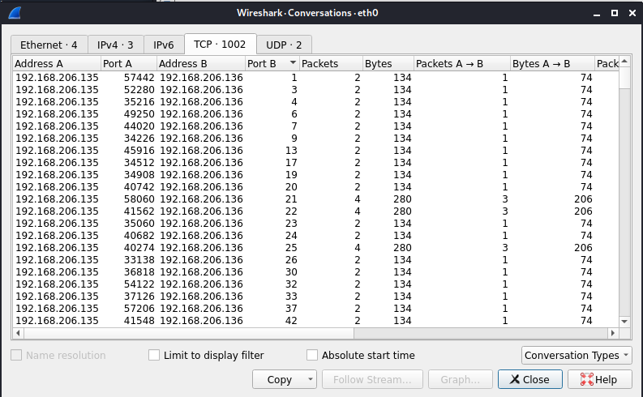This screenshot has width=643, height=397.
Task: Sort by the Packets column header
Action: point(331,63)
